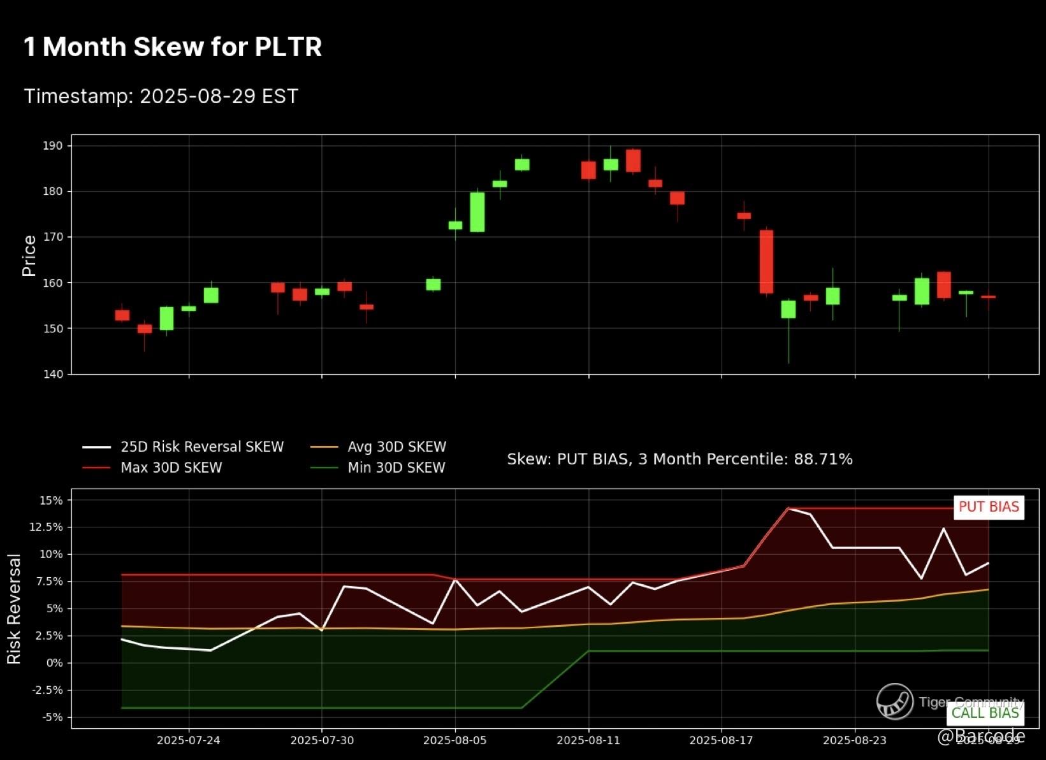Select the "Timestamp: 2025-08-29 EST" subtitle
Viewport: 1046px width, 760px height.
point(161,97)
